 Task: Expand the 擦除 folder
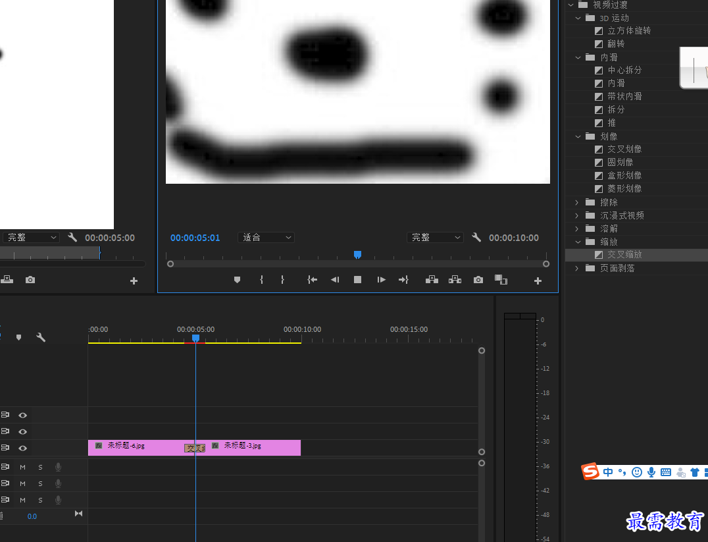pos(576,203)
